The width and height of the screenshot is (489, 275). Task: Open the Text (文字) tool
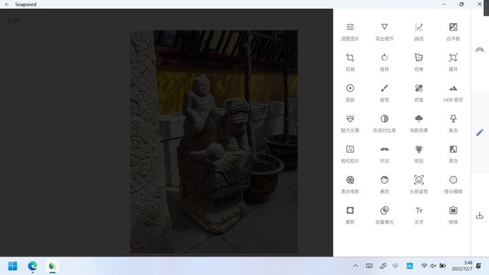[x=418, y=215]
